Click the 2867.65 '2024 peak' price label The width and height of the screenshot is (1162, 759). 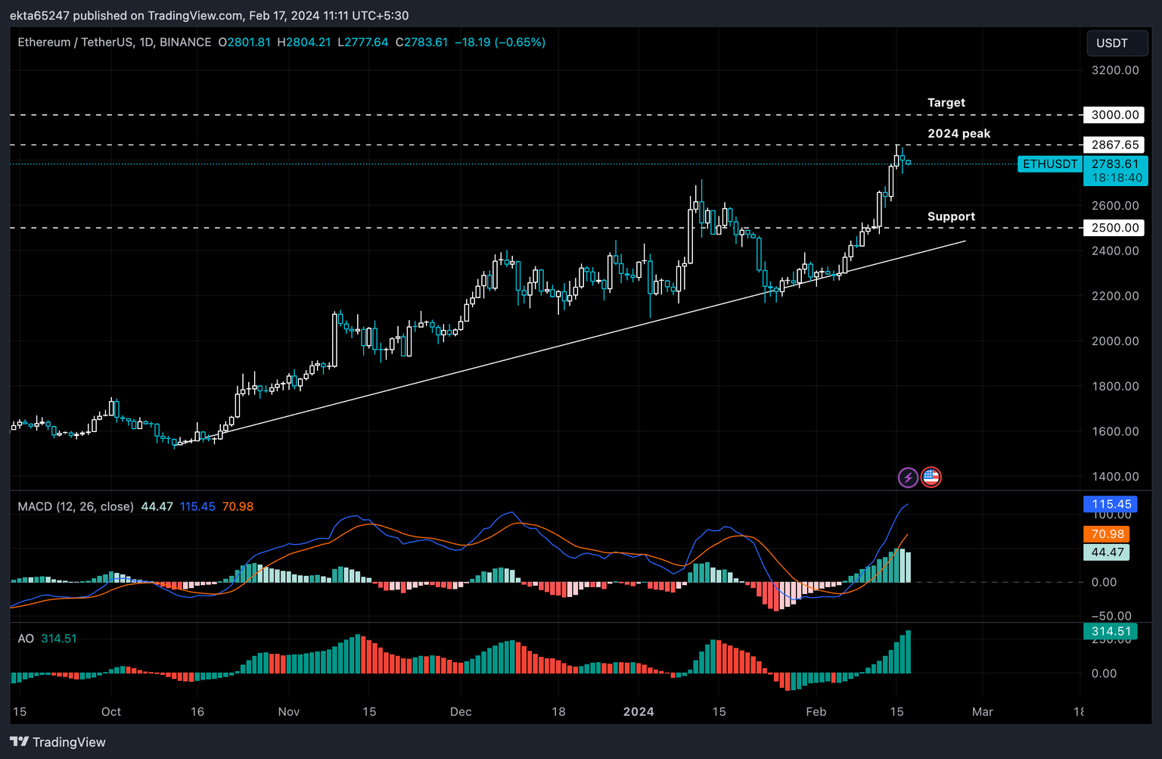pos(1114,145)
